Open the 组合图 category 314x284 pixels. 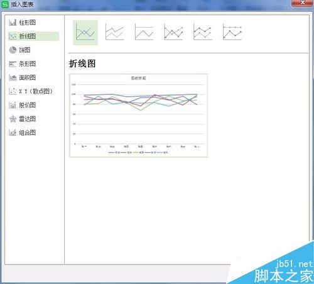(x=28, y=133)
